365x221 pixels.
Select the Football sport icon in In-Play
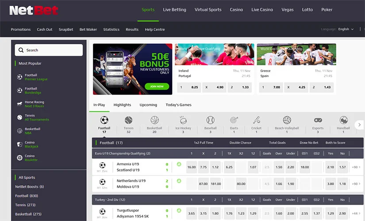[104, 120]
